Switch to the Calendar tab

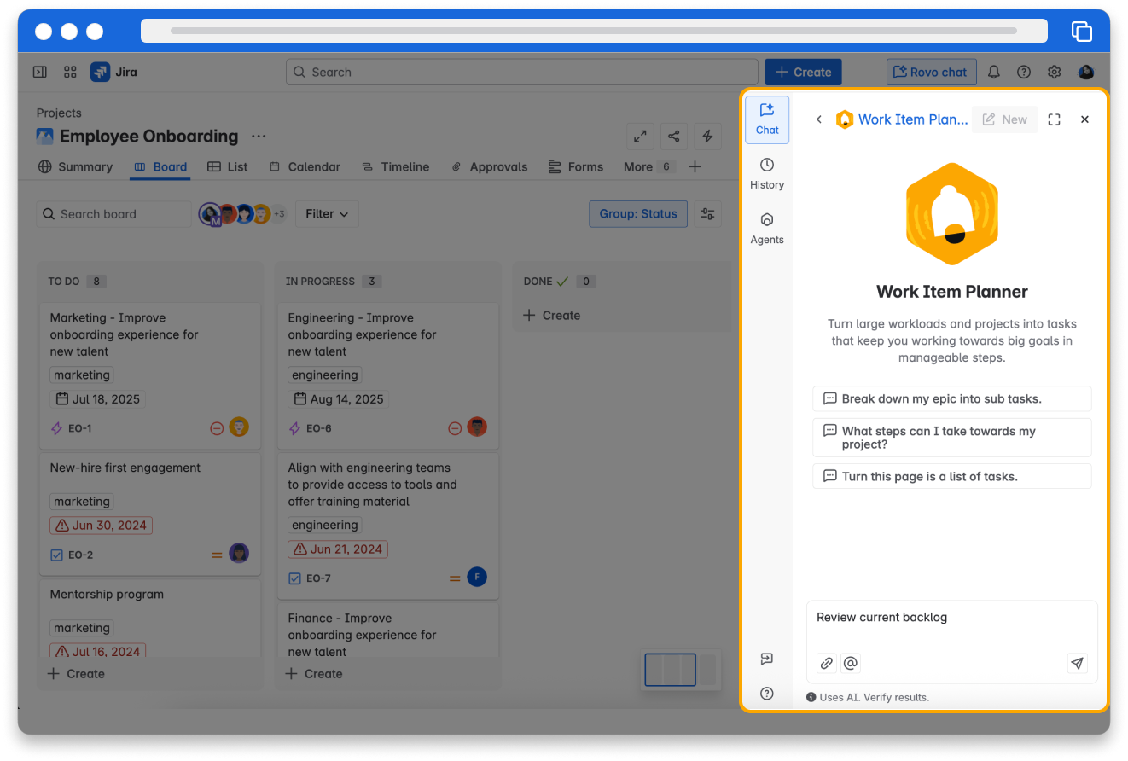tap(305, 167)
